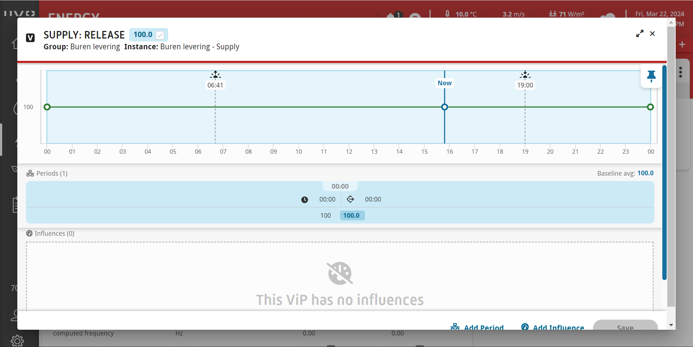Click the 71 W/m² radiation reading
This screenshot has height=347, width=693.
(x=567, y=14)
